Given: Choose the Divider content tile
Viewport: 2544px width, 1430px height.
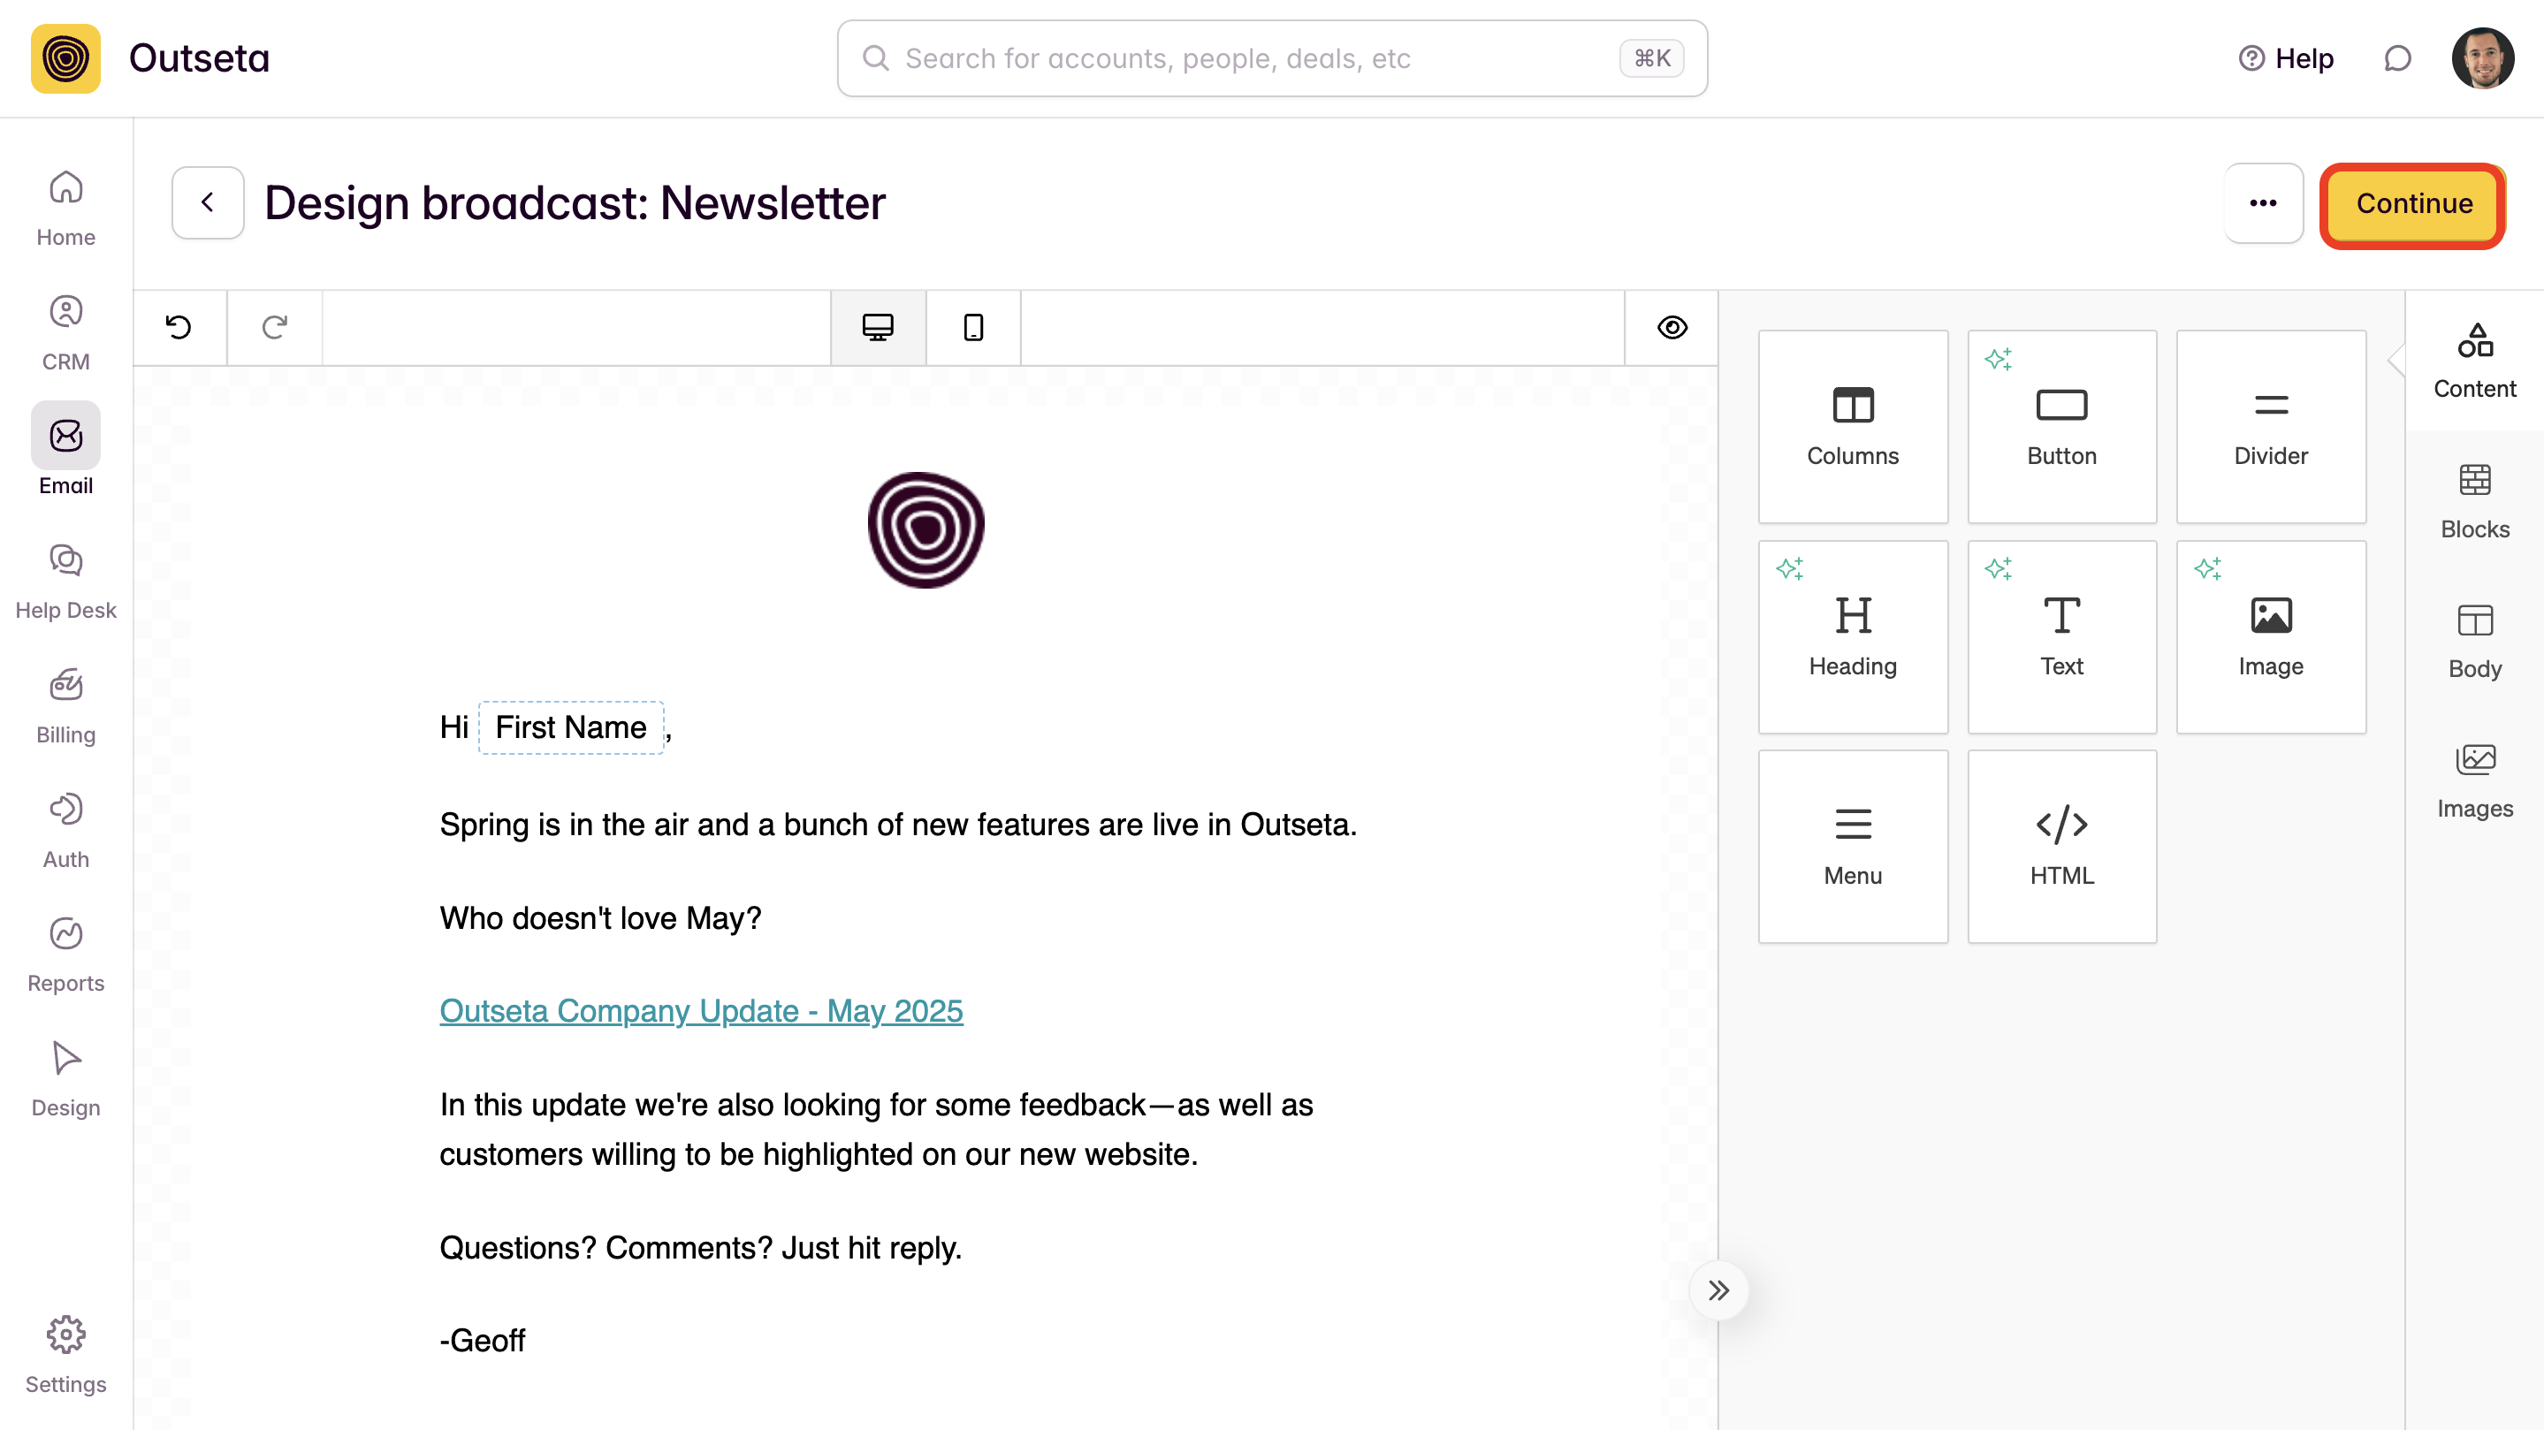Looking at the screenshot, I should [2269, 426].
